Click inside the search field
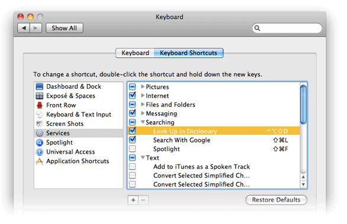 (x=287, y=28)
